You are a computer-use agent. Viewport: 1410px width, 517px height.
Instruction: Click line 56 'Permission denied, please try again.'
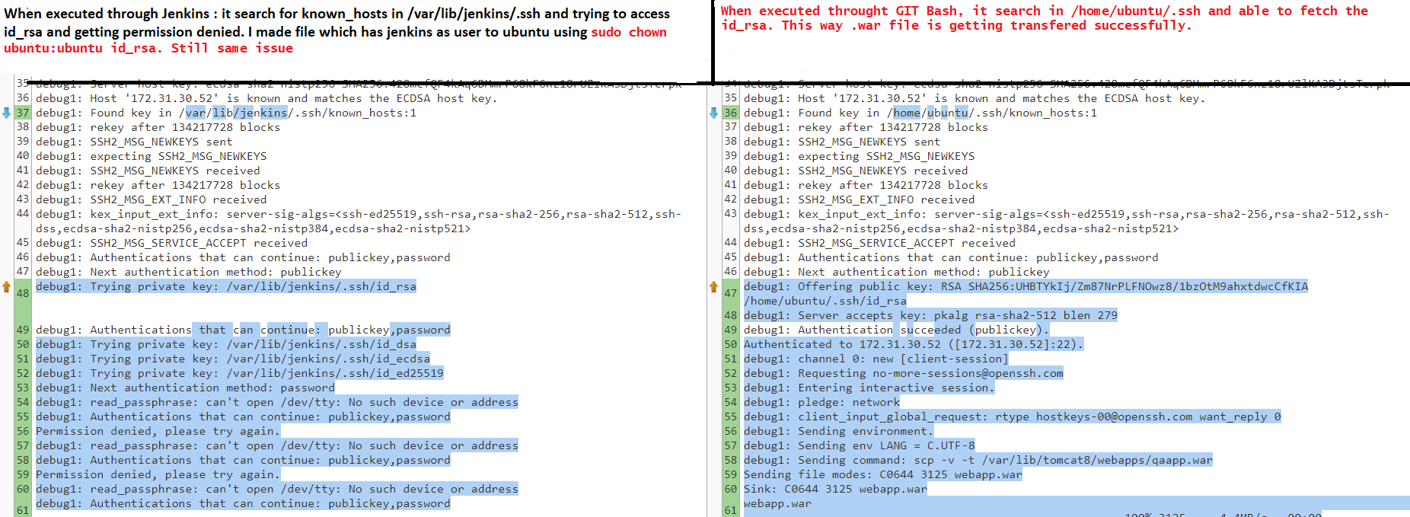(x=158, y=431)
